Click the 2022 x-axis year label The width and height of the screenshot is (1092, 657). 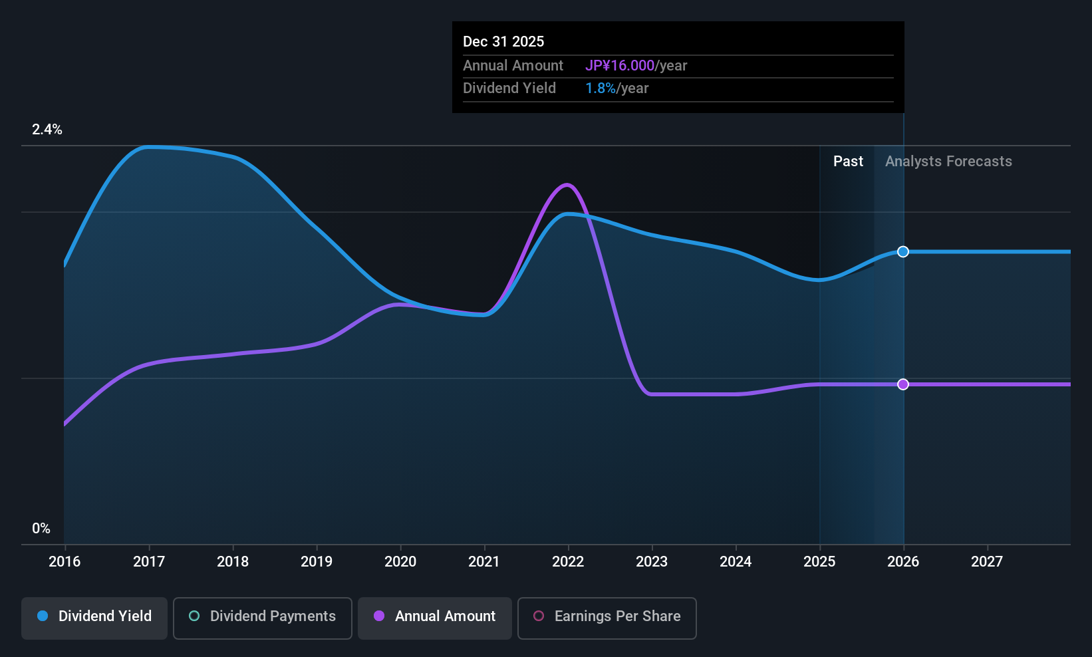pyautogui.click(x=568, y=562)
